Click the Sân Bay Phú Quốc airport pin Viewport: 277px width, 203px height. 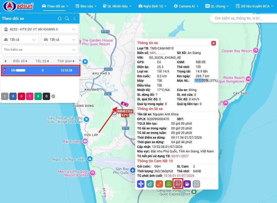[x=133, y=170]
